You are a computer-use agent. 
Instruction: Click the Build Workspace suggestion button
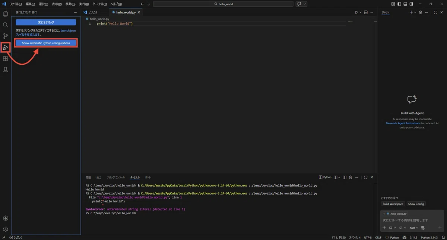(x=393, y=204)
